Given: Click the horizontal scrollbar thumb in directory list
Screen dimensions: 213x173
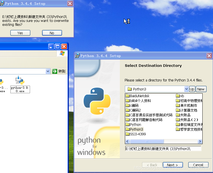Looking at the screenshot, I should point(147,141).
